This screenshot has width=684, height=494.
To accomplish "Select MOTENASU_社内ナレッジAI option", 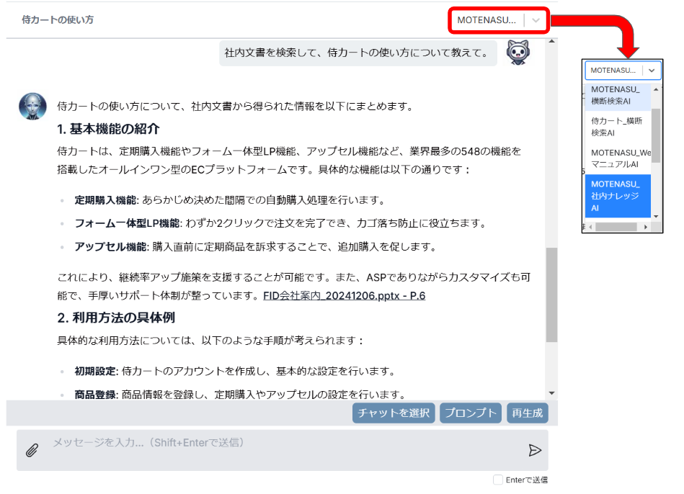I will (x=618, y=196).
